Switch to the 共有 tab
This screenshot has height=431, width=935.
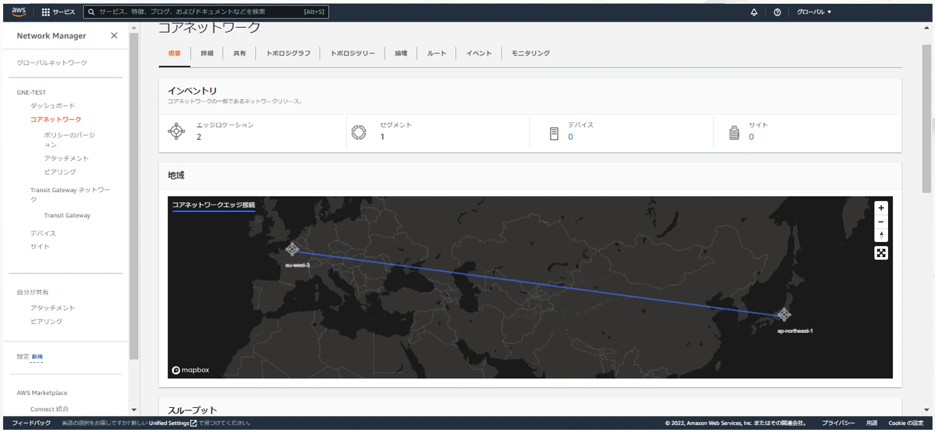(240, 53)
